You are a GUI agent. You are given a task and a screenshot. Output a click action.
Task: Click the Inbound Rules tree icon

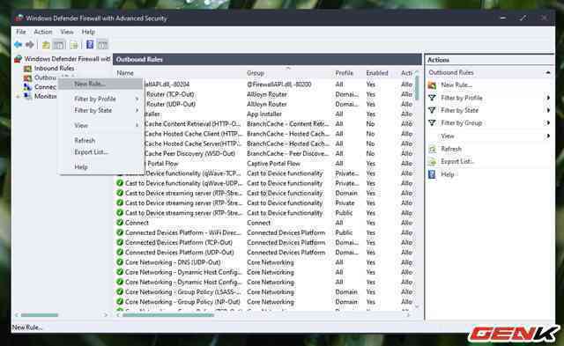click(x=27, y=69)
